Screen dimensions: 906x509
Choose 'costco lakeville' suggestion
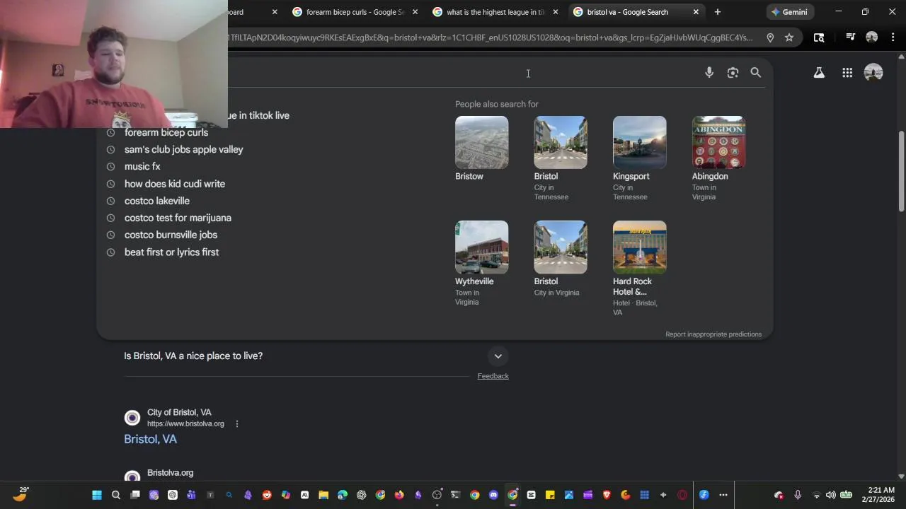(x=157, y=201)
